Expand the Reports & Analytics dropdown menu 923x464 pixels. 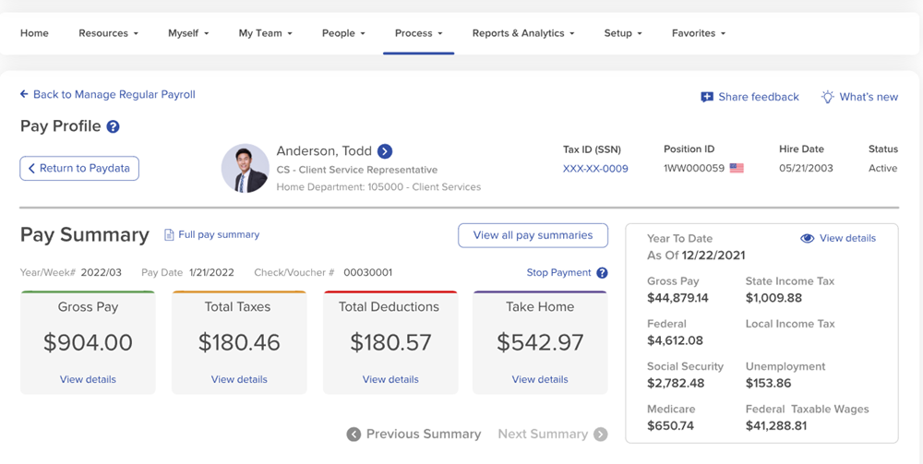(x=523, y=33)
